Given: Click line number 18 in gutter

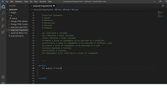Looking at the screenshot, I should [x=33, y=15].
